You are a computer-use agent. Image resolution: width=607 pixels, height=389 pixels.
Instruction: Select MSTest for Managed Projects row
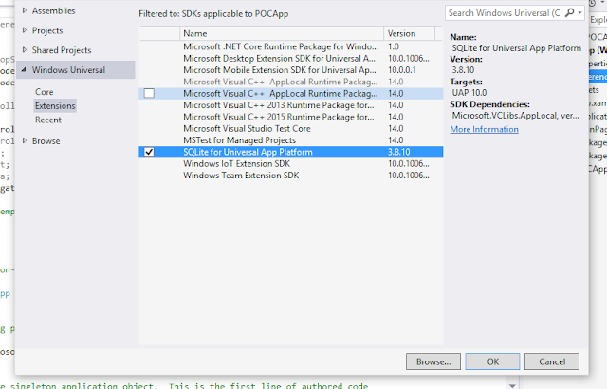click(291, 140)
